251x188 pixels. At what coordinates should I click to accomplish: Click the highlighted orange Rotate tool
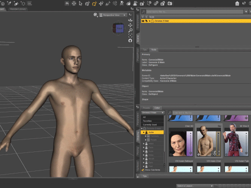[94, 4]
